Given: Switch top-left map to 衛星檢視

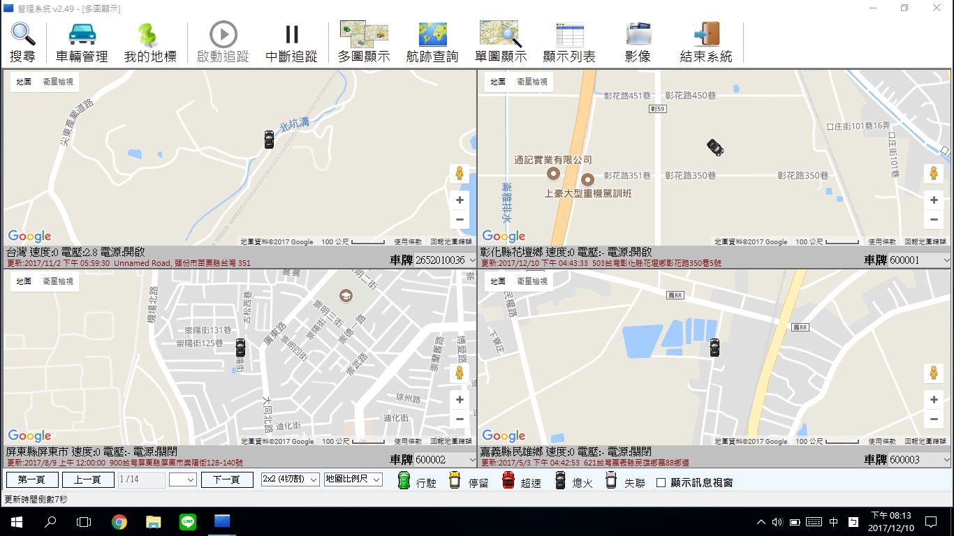Looking at the screenshot, I should point(58,82).
